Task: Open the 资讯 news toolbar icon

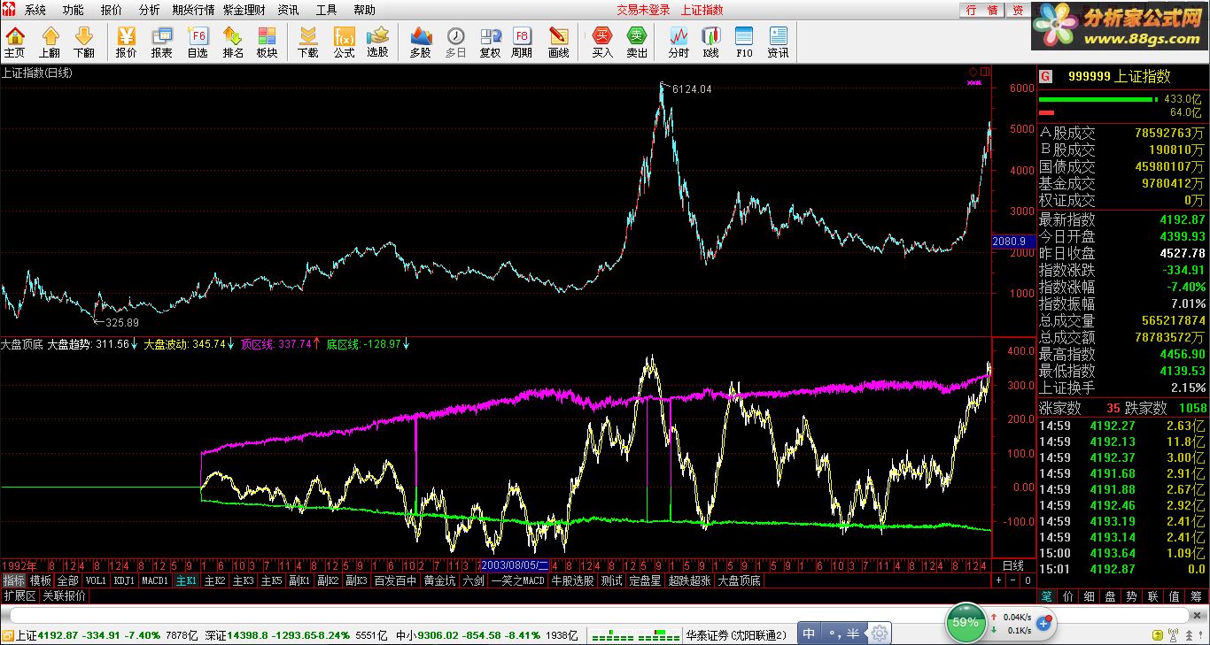Action: pyautogui.click(x=778, y=42)
